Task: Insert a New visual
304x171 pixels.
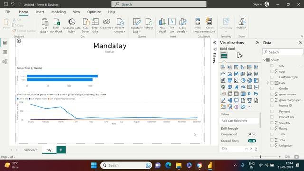Action: pos(162,25)
